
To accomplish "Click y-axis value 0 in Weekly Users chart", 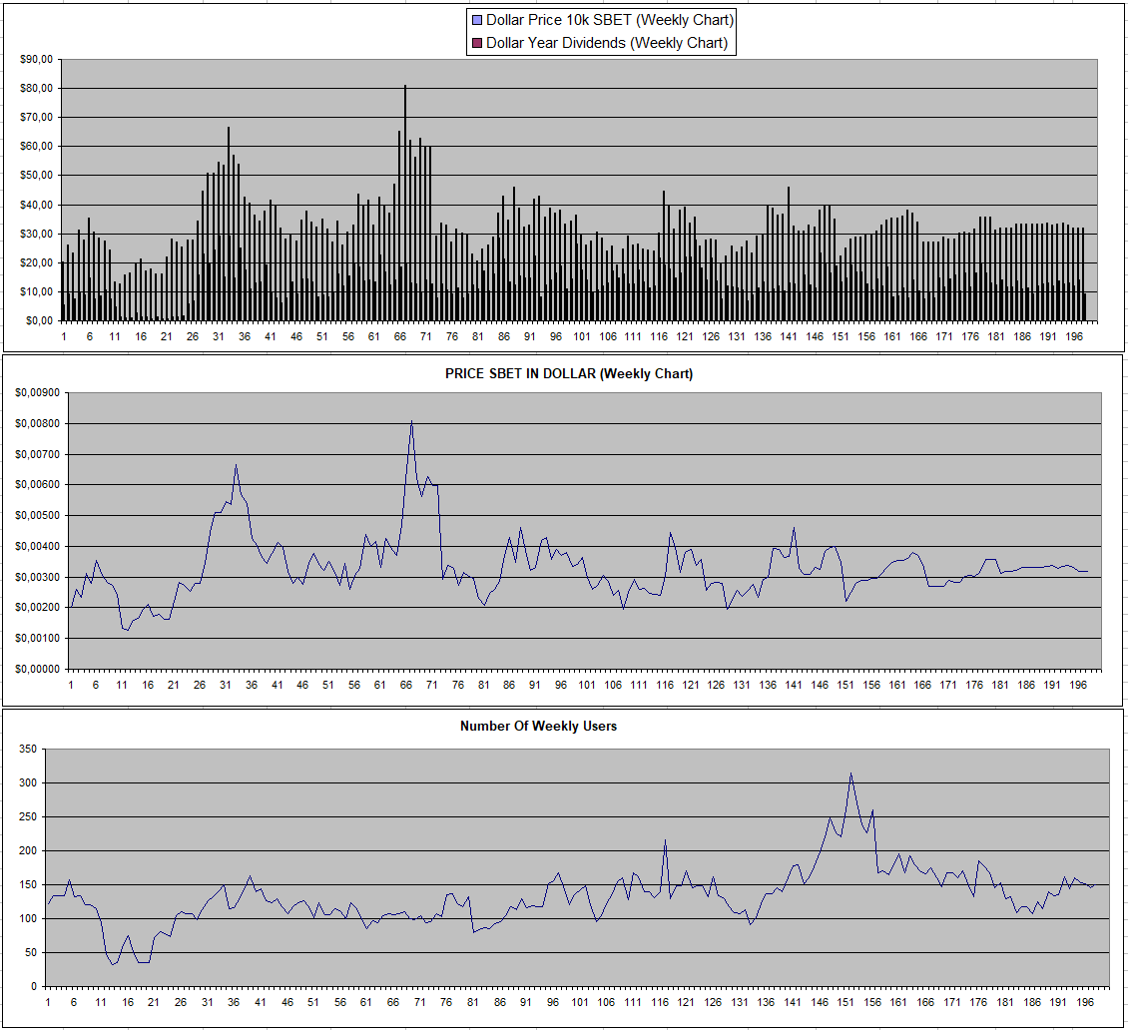I will (x=34, y=987).
